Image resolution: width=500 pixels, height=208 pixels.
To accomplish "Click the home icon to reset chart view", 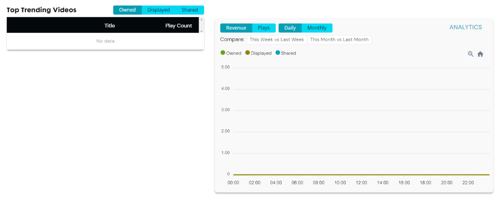I will 480,54.
